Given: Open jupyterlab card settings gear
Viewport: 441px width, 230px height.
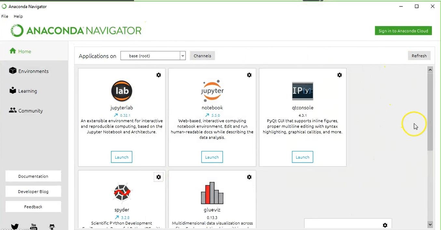Looking at the screenshot, I should [x=158, y=75].
